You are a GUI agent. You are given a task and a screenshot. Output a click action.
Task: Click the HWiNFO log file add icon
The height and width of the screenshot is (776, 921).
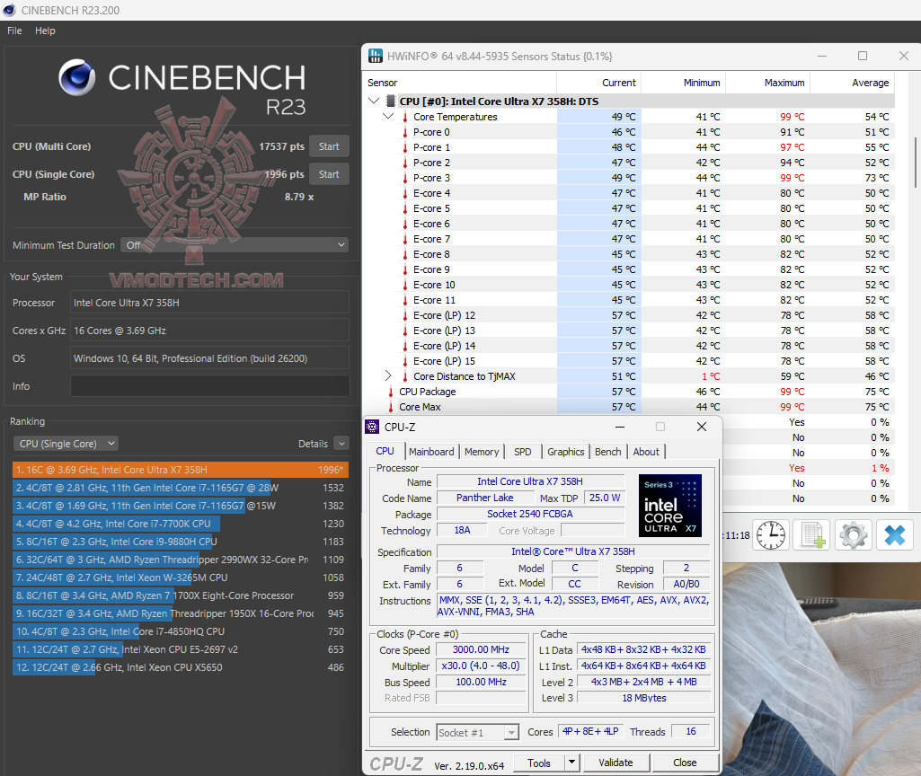(812, 534)
